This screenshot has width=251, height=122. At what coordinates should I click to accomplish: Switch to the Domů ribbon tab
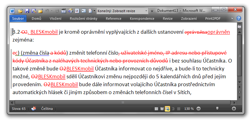pos(36,19)
